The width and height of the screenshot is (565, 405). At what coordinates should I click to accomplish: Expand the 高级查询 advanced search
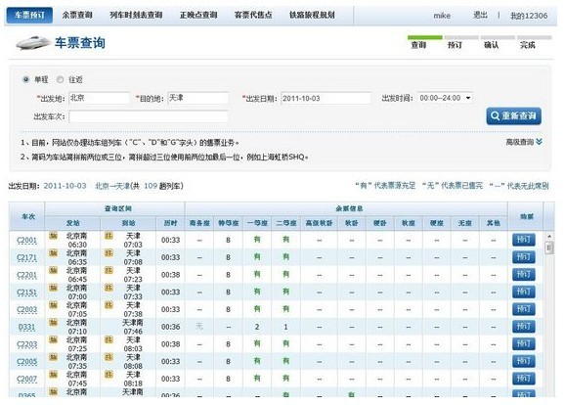click(x=524, y=142)
